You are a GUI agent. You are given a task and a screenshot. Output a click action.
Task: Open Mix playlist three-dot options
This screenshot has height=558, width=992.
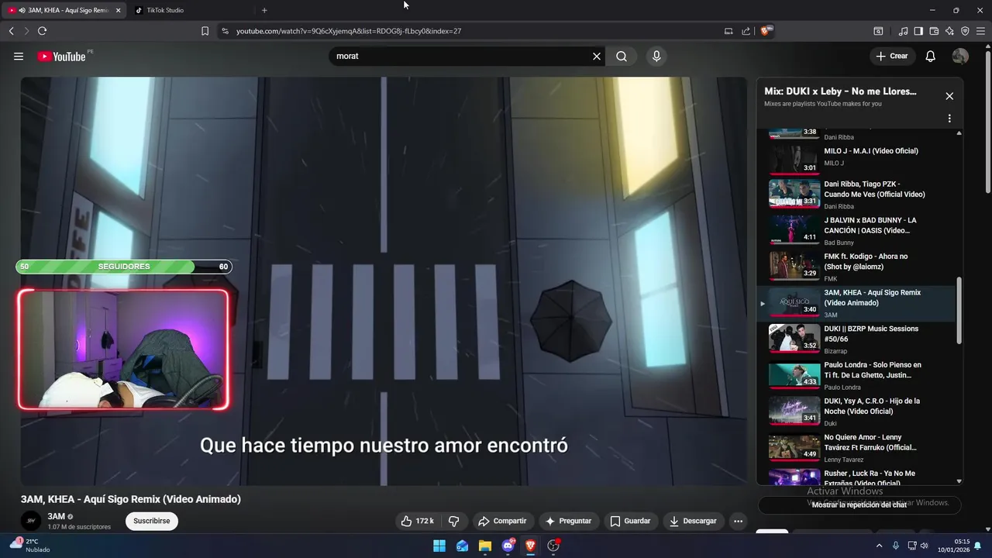pyautogui.click(x=949, y=119)
